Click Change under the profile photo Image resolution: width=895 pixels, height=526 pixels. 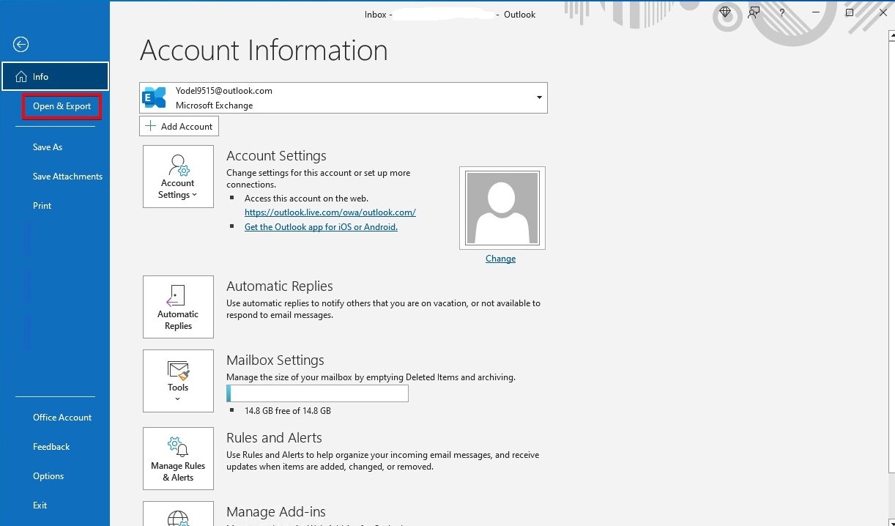500,259
